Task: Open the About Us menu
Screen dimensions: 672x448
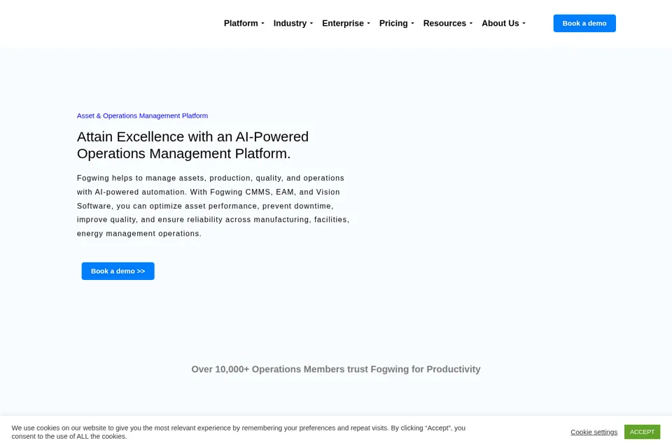Action: click(x=503, y=23)
